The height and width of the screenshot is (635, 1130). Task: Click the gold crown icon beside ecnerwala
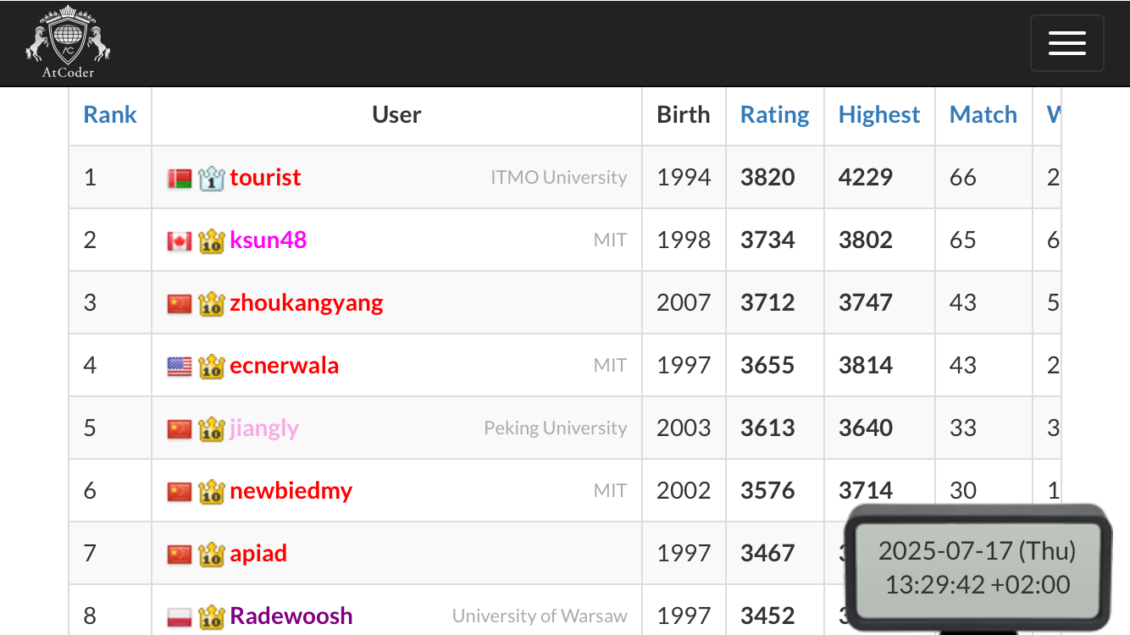click(211, 366)
